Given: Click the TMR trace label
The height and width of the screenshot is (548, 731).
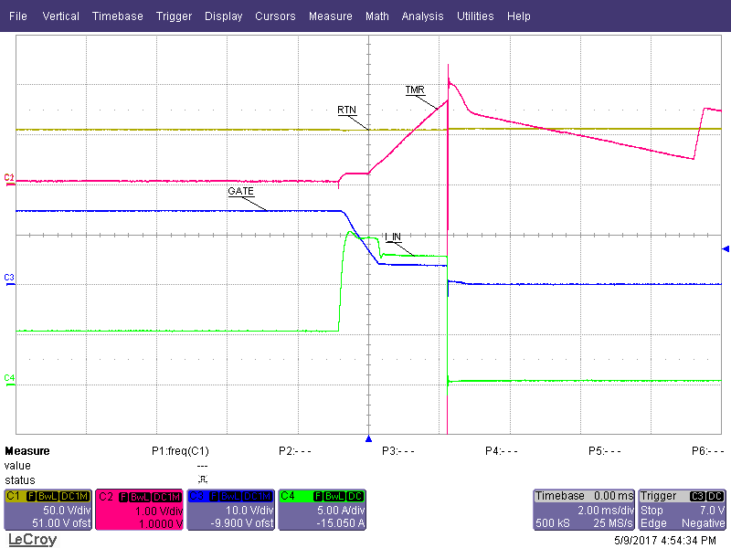Looking at the screenshot, I should pos(415,90).
